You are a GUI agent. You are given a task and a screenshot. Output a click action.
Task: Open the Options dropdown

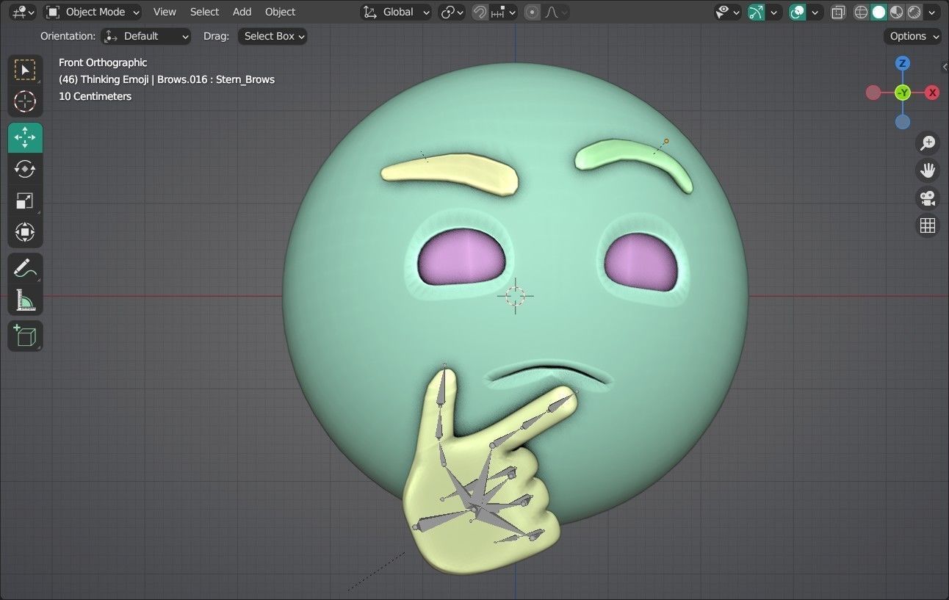click(x=912, y=36)
